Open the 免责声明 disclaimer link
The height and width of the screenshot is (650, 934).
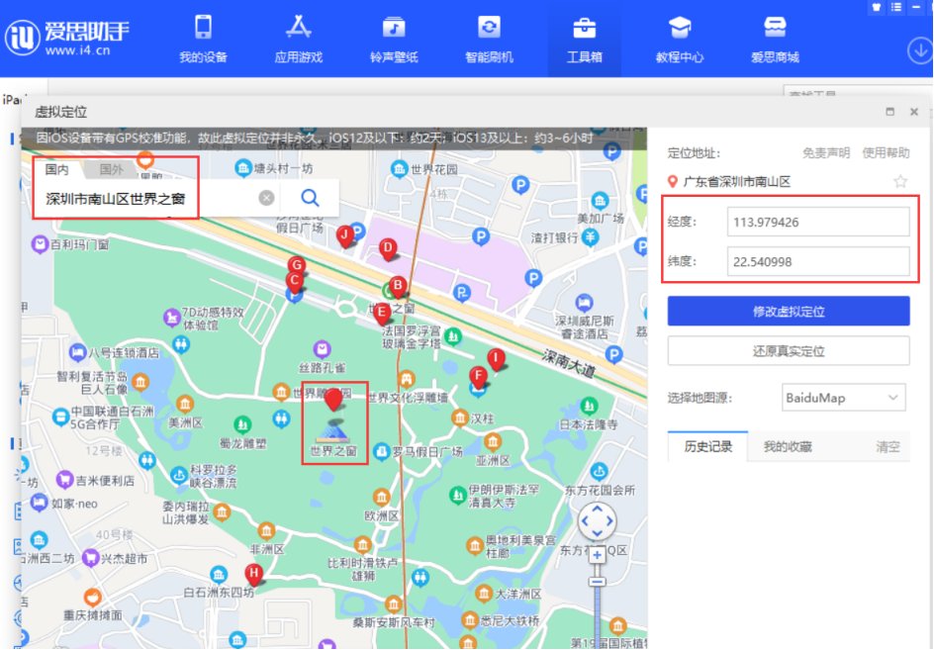pos(826,153)
